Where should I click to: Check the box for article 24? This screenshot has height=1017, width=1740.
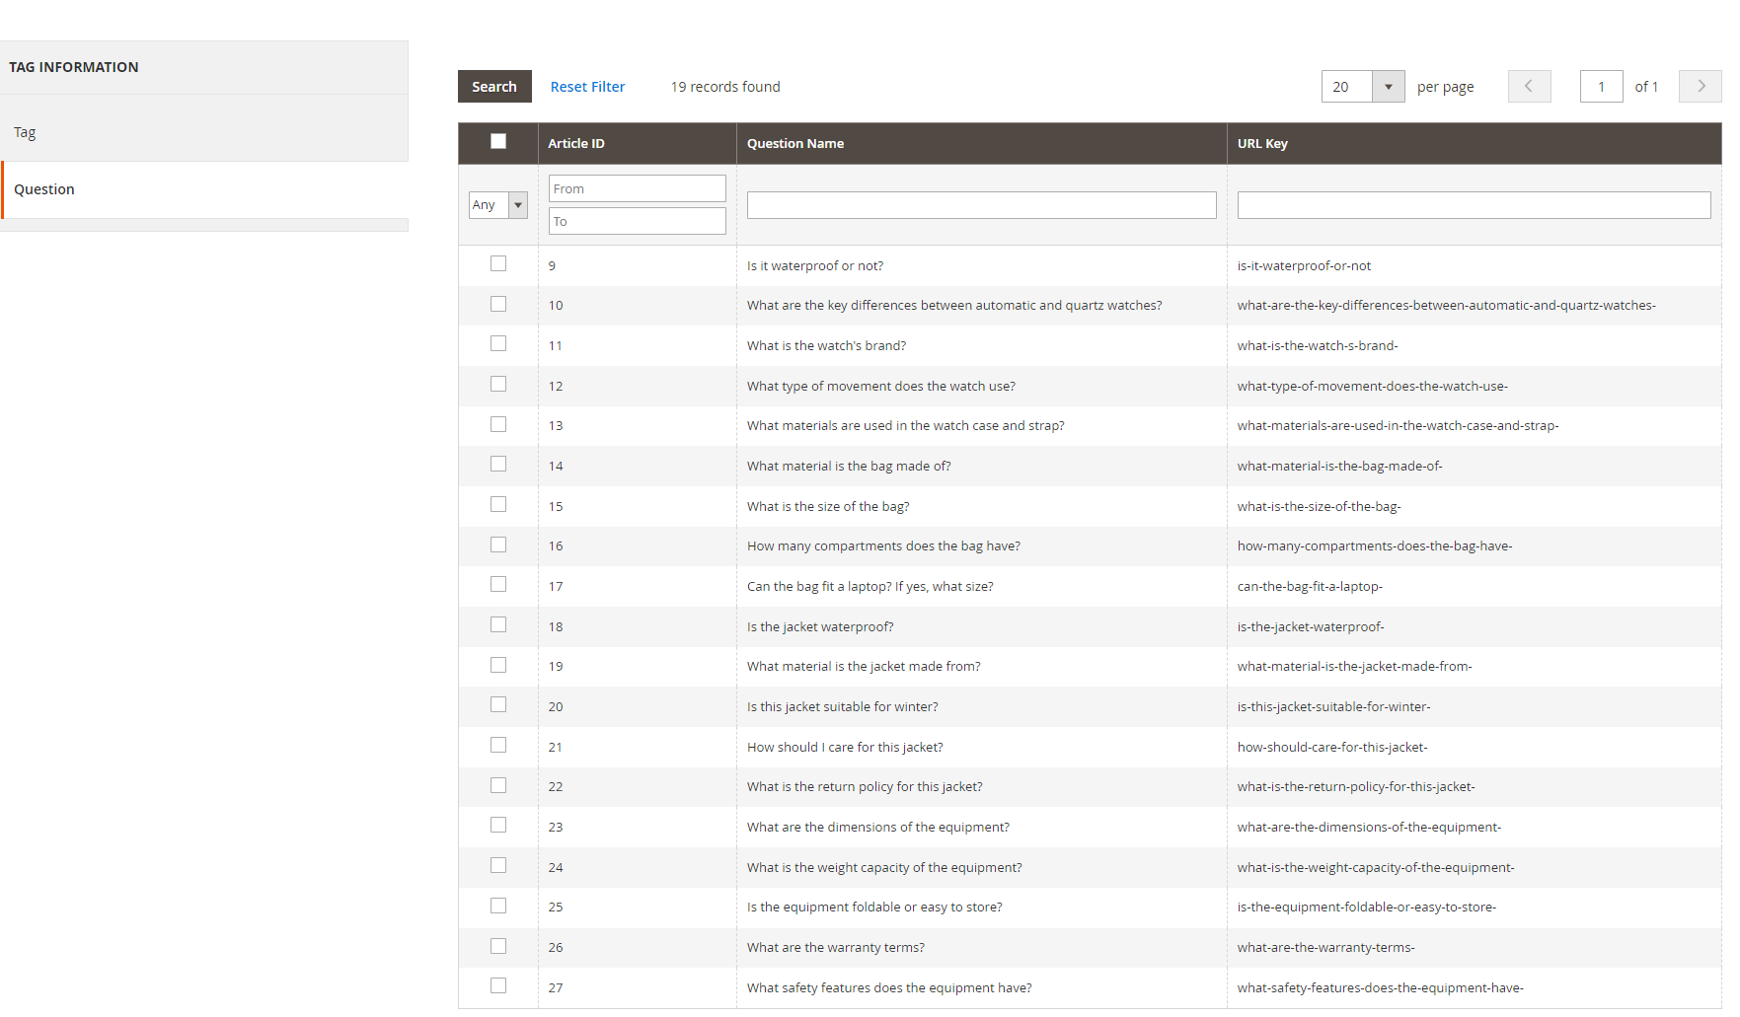498,865
